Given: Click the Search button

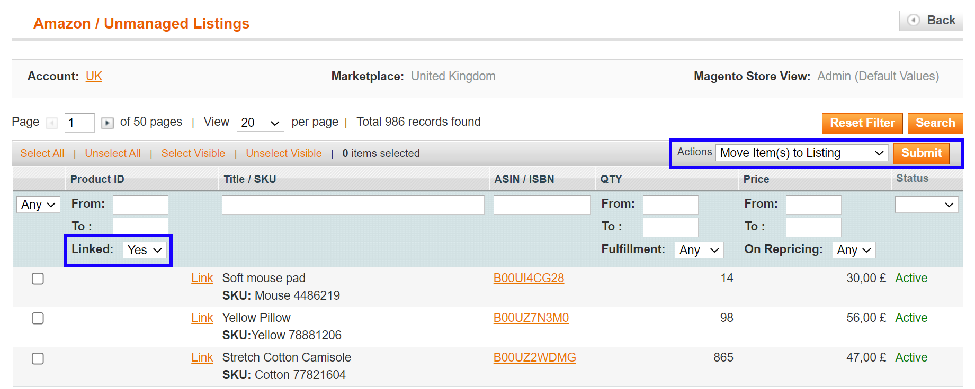Looking at the screenshot, I should click(935, 123).
